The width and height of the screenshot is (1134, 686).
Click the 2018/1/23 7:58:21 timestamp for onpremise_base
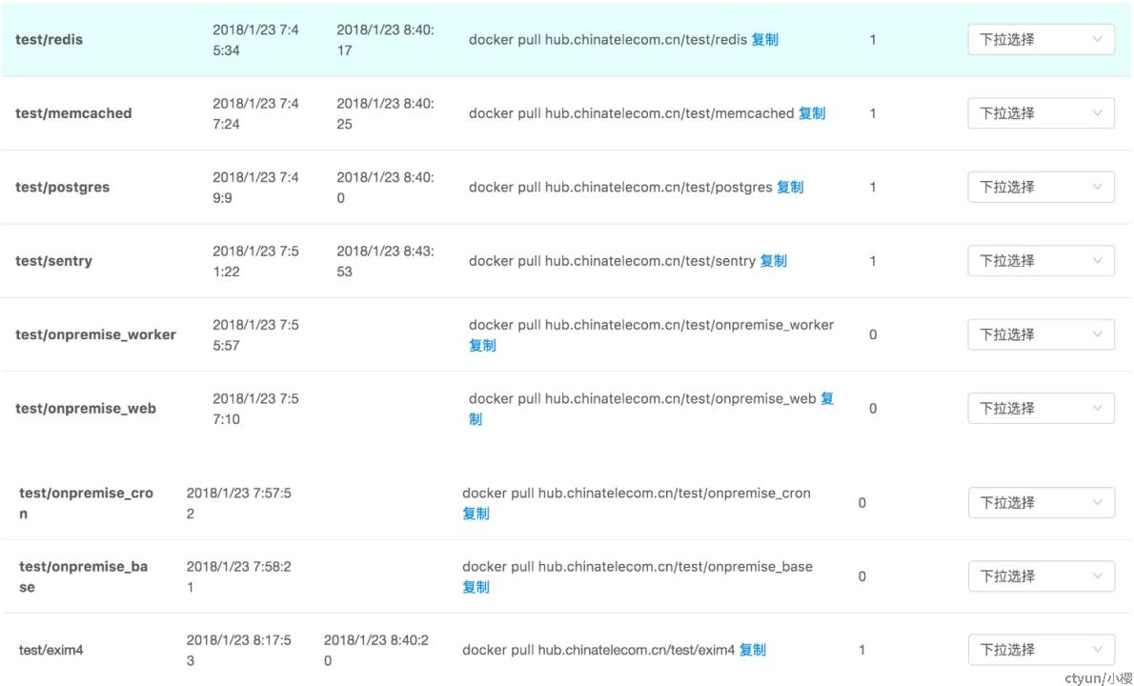(238, 576)
